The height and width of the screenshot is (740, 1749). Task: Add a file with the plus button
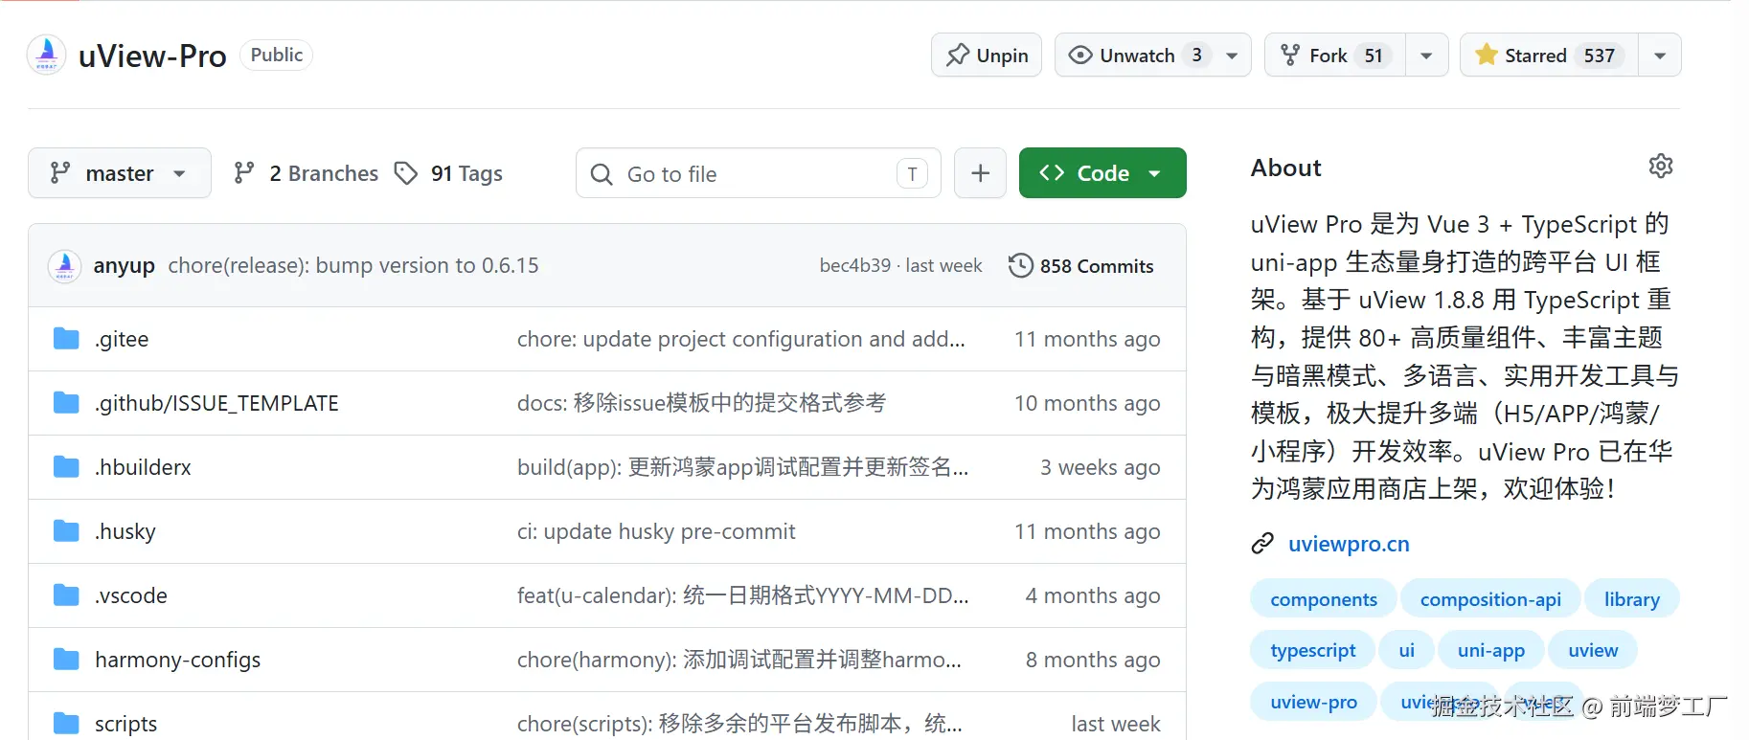[980, 173]
